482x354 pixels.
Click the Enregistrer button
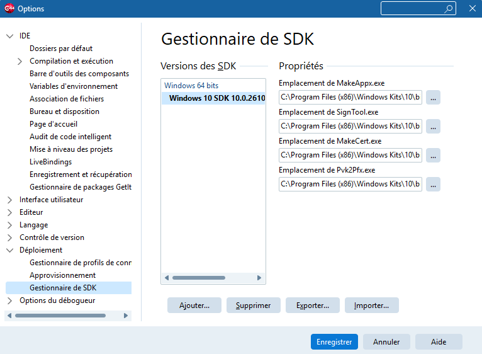point(334,342)
